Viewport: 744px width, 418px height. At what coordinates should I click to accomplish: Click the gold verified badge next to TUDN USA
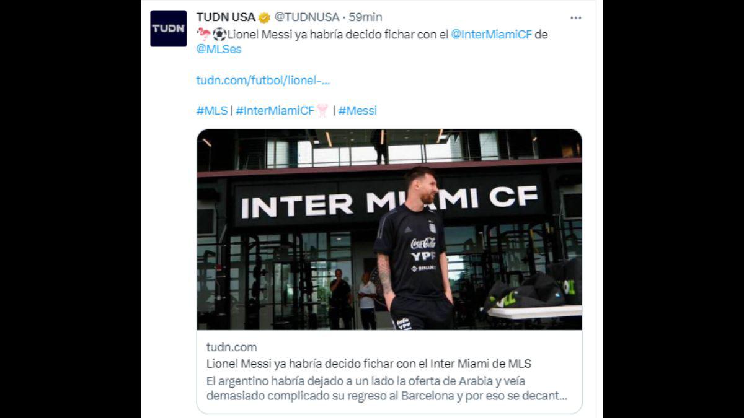(264, 17)
